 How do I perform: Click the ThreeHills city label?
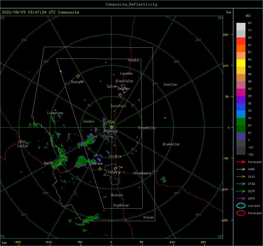pos(147,128)
